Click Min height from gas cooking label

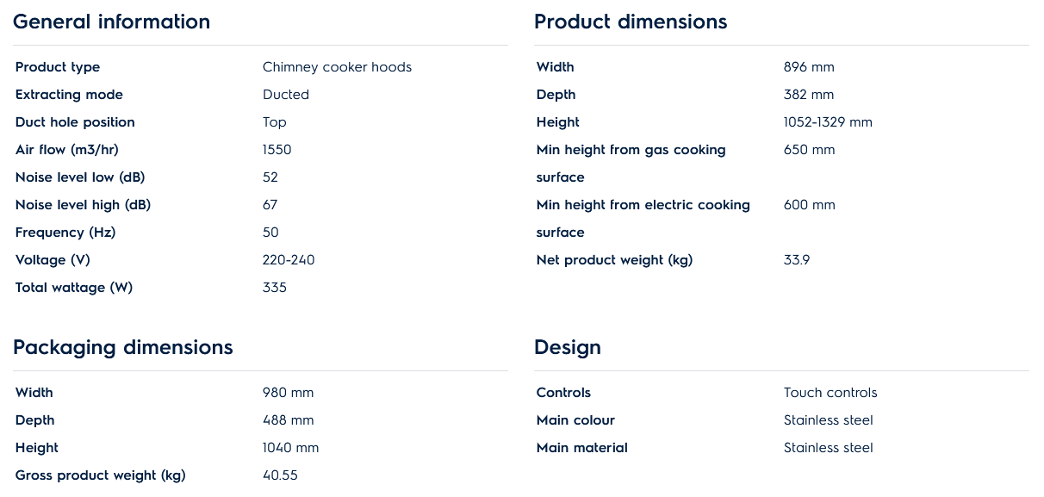click(x=631, y=150)
